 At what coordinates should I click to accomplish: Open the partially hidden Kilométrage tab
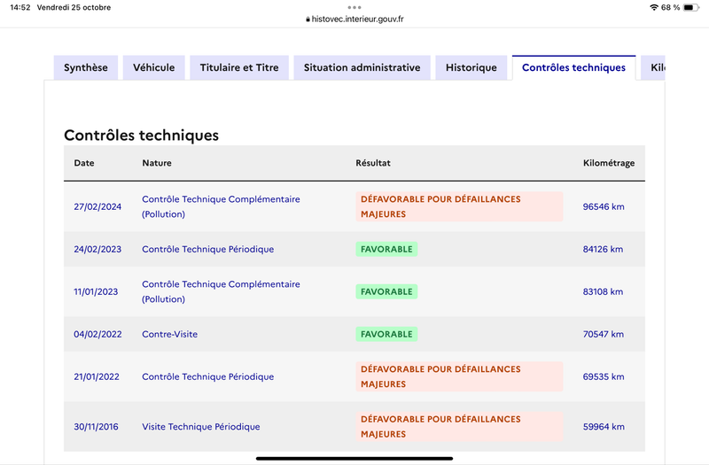pos(653,68)
